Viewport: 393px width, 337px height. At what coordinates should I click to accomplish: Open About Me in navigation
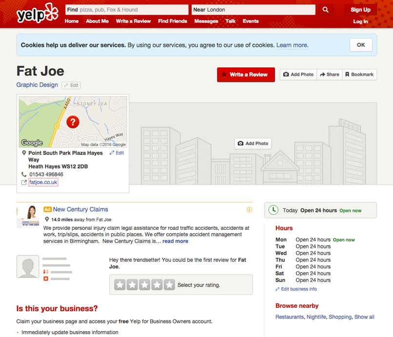coord(97,21)
